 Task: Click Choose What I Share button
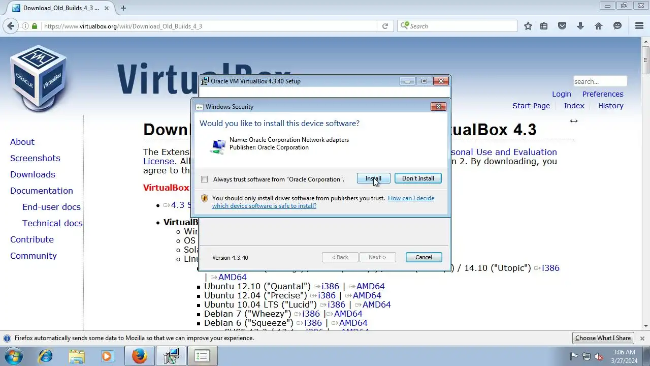tap(603, 338)
